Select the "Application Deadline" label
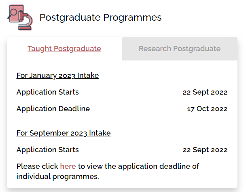Screen dimensions: 250x192 click(53, 109)
